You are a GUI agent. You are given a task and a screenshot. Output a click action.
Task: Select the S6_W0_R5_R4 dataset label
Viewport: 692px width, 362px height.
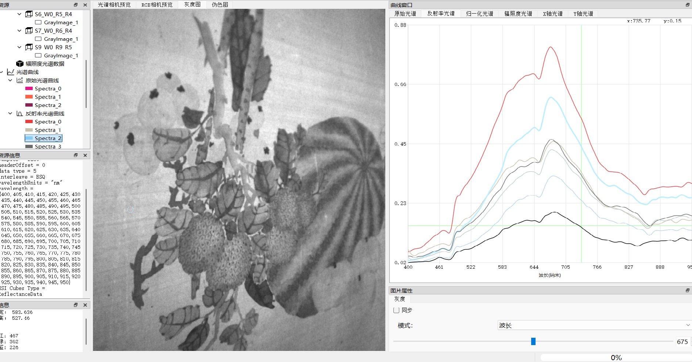pos(53,14)
